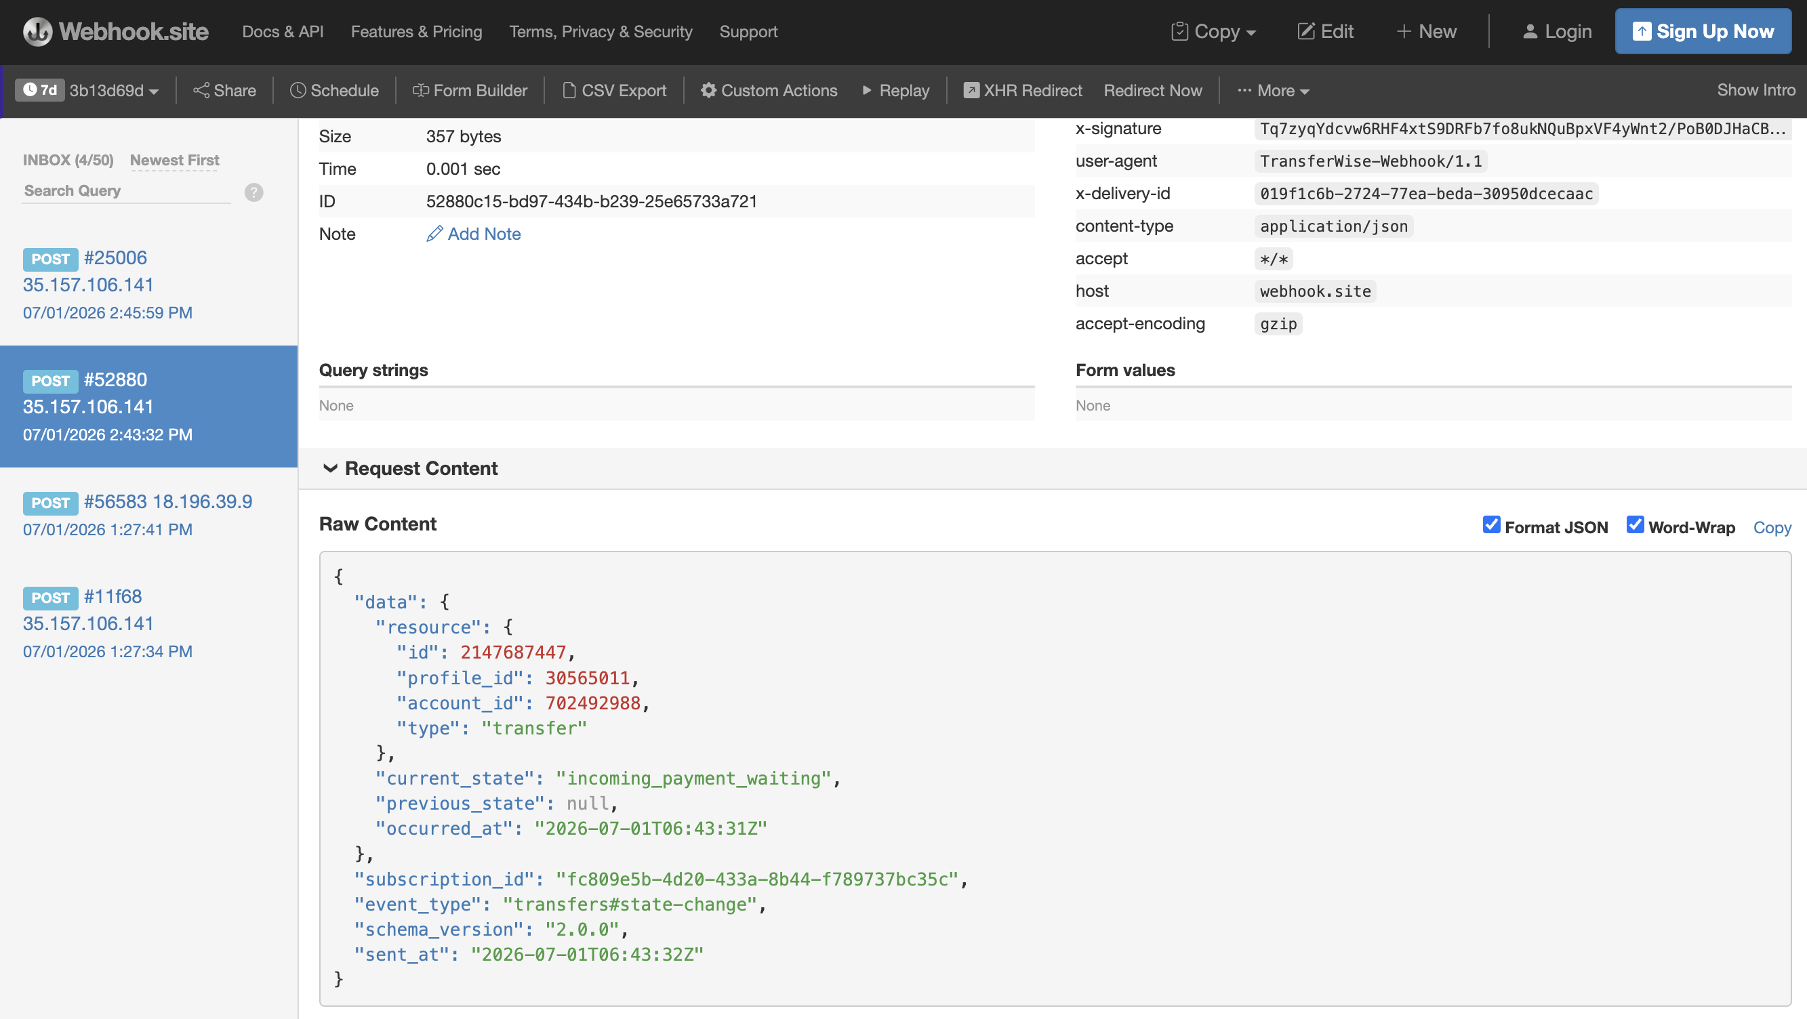Click request ID 52880c15-bd97-434b-b239-25e65733a721
The image size is (1807, 1019).
591,201
